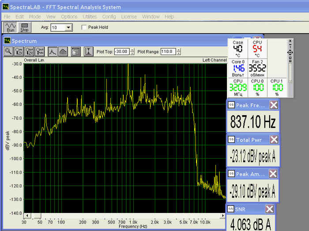
Task: Select the bar graph plot style icon
Action: [x=63, y=51]
